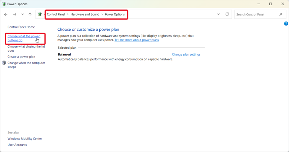Open Windows Mobility Center link

click(x=25, y=139)
